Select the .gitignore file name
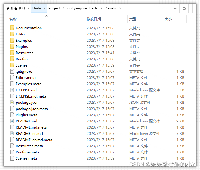 24,72
